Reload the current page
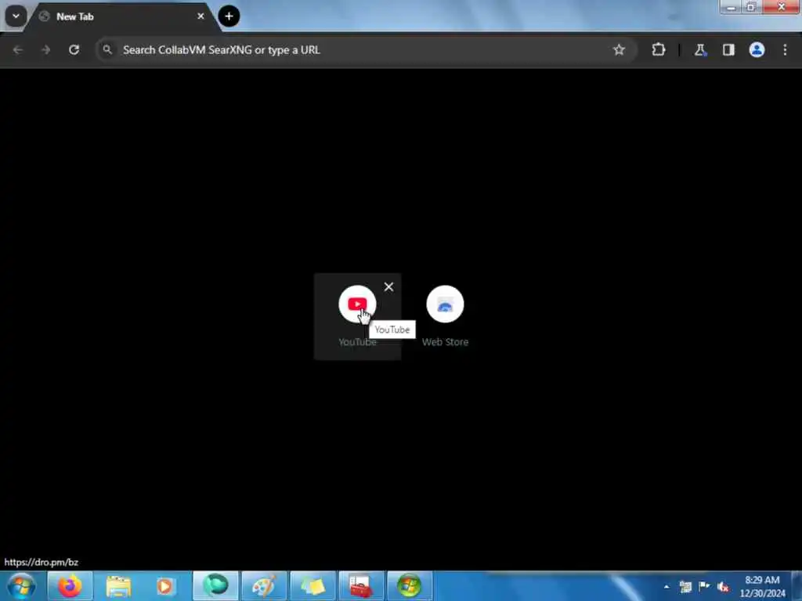802x601 pixels. 74,50
